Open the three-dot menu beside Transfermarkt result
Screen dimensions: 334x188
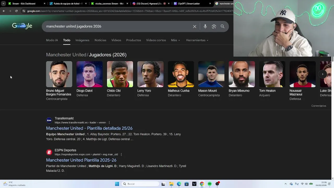click(109, 122)
